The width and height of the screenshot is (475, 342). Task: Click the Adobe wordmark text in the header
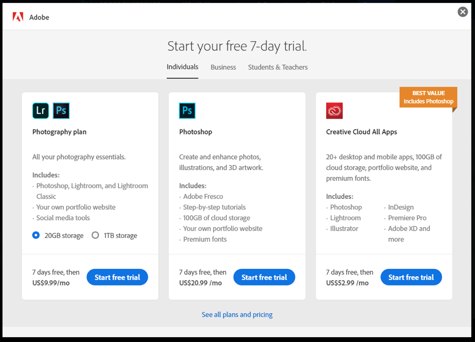39,17
